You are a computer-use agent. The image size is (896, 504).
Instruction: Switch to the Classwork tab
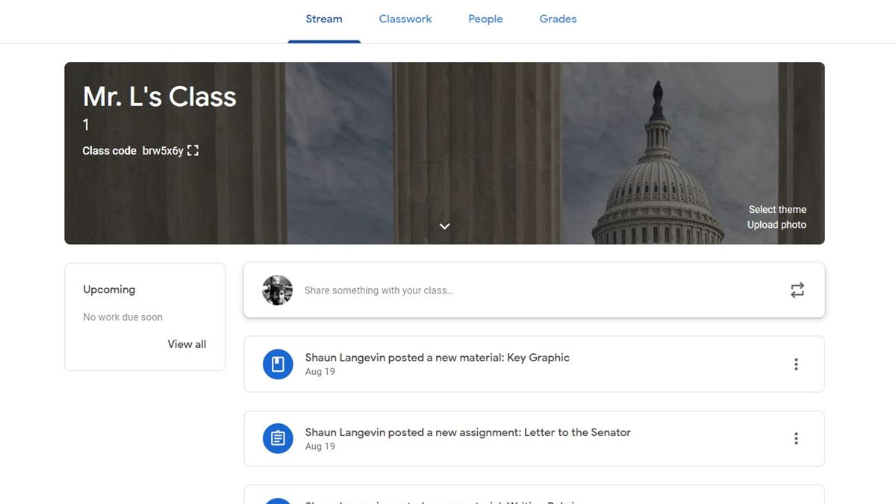pyautogui.click(x=405, y=19)
